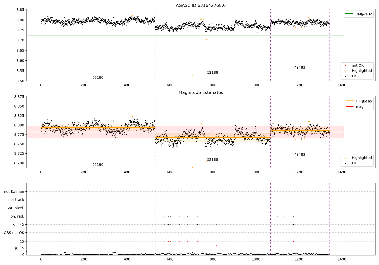The width and height of the screenshot is (379, 265).
Task: Click the 5 tick on the dr axis
Action: [x=23, y=248]
